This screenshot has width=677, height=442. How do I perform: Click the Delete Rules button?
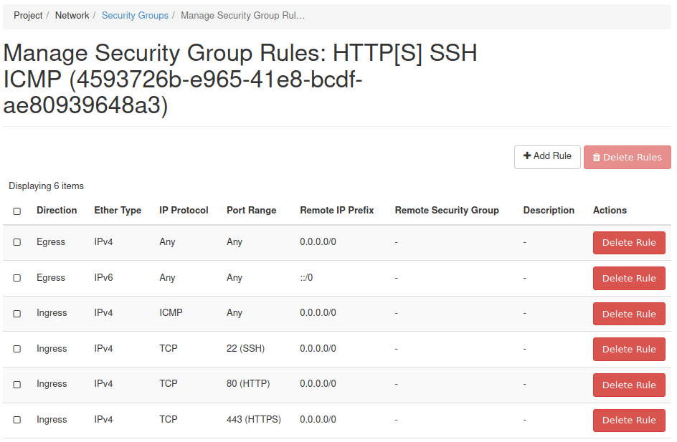[x=627, y=158]
